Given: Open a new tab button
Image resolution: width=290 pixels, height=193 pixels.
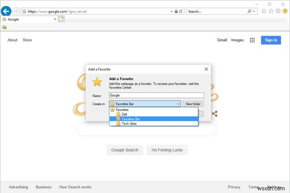Looking at the screenshot, I should (x=62, y=19).
